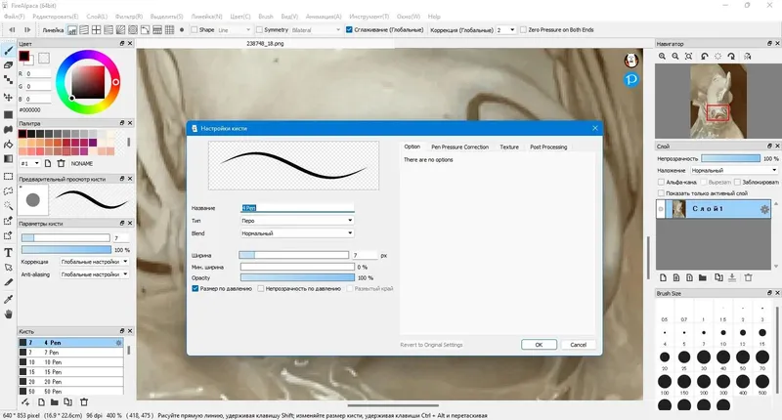Image resolution: width=782 pixels, height=420 pixels.
Task: Select the Hand tool icon
Action: click(8, 315)
